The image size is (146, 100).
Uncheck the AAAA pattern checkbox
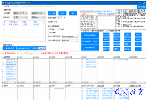point(34,57)
